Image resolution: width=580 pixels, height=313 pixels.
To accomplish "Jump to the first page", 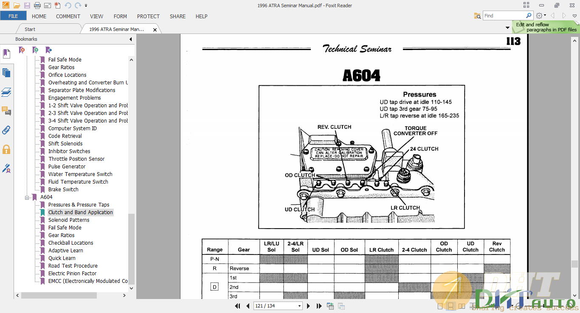I will point(238,306).
